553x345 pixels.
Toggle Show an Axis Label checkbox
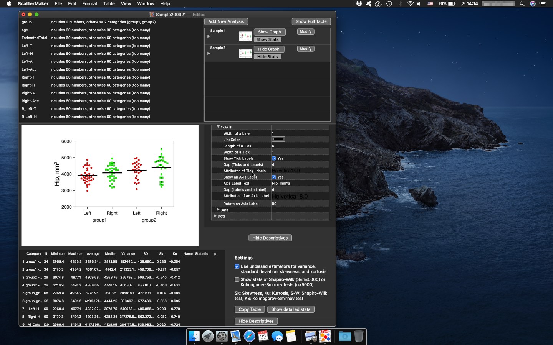tap(274, 177)
